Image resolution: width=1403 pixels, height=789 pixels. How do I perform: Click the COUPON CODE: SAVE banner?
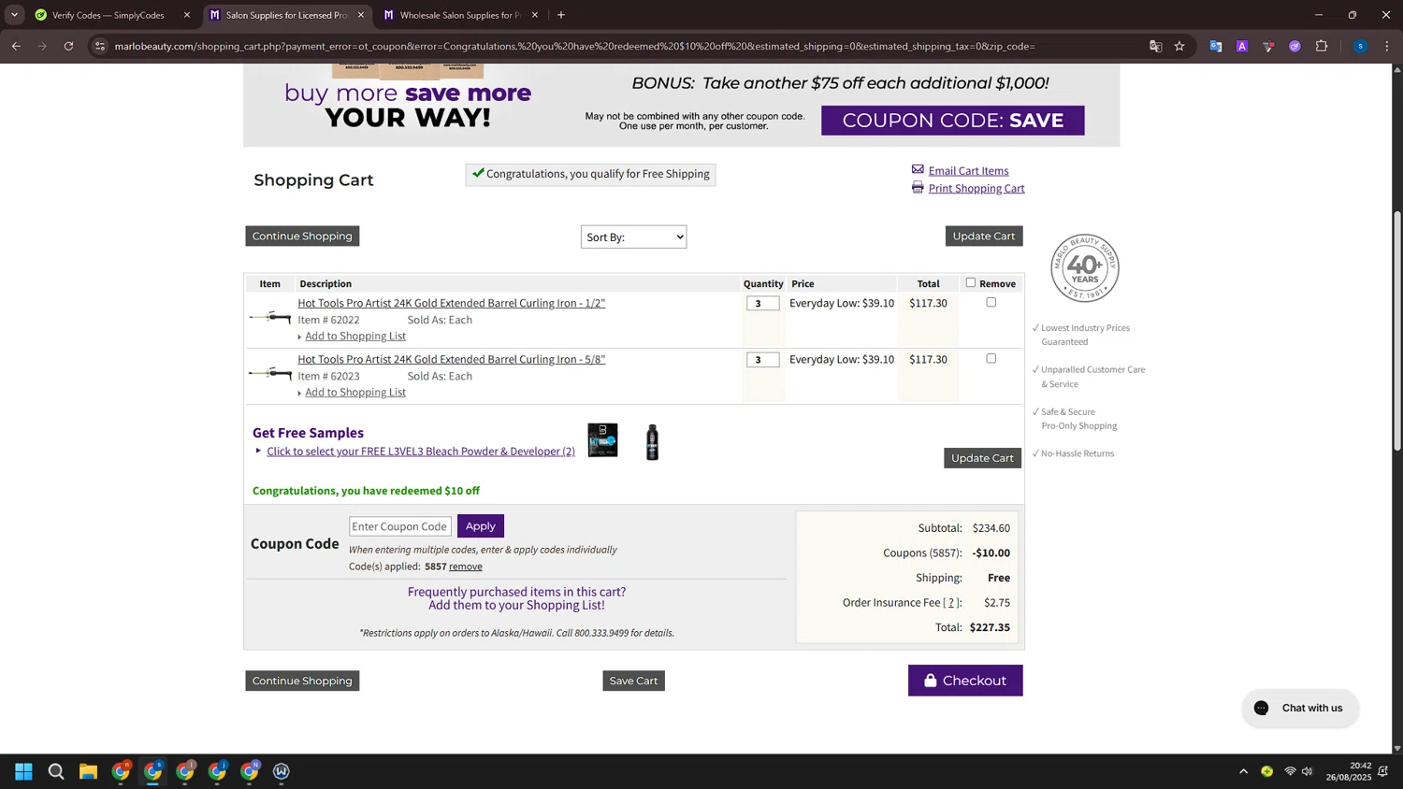pos(952,120)
